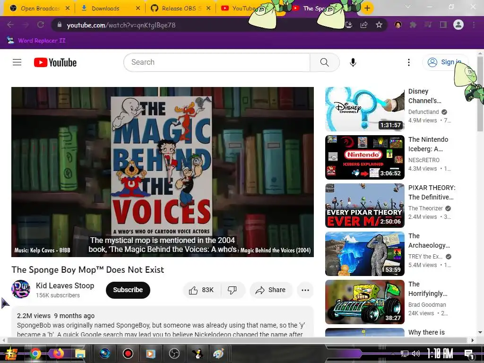The height and width of the screenshot is (363, 484).
Task: Open the penguin taskbar app
Action: [197, 354]
